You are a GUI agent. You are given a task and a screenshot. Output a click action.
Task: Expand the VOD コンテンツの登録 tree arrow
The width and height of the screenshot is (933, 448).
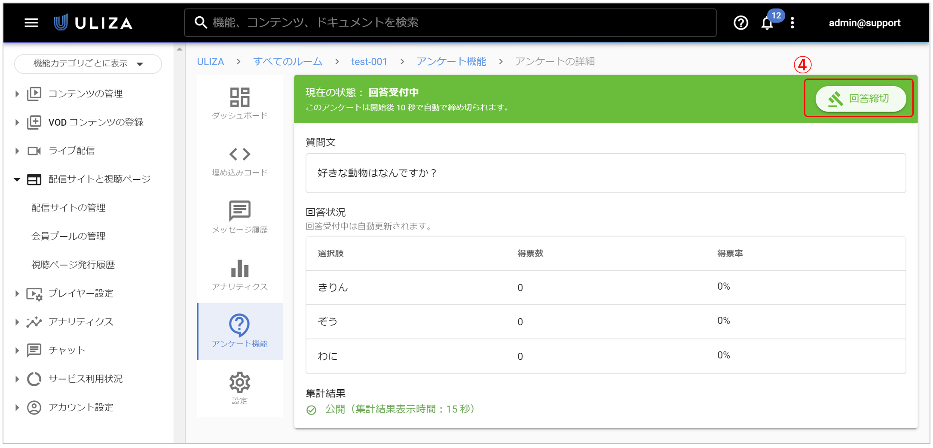coord(17,122)
